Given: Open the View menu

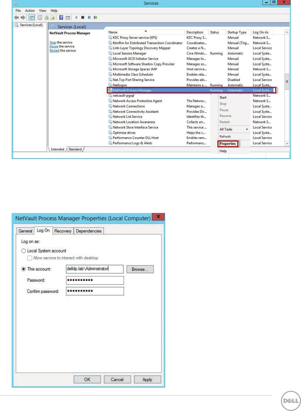Looking at the screenshot, I should coord(42,11).
